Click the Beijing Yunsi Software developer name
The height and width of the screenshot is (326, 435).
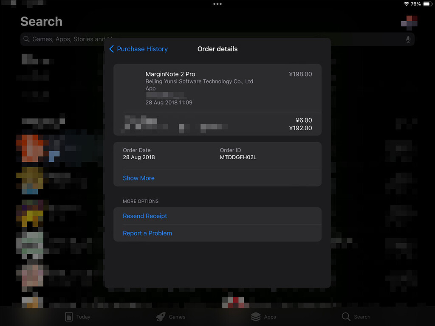[x=199, y=81]
